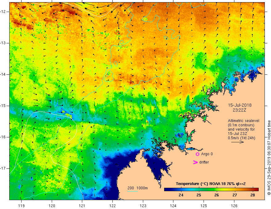Click the '200 1000m' depth contour label
Viewport: 271px width, 209px height.
click(138, 188)
